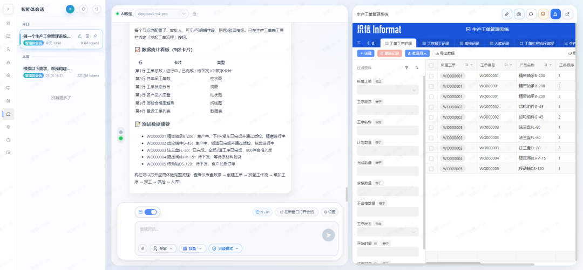Click the lock icon beside the model selector

(194, 13)
